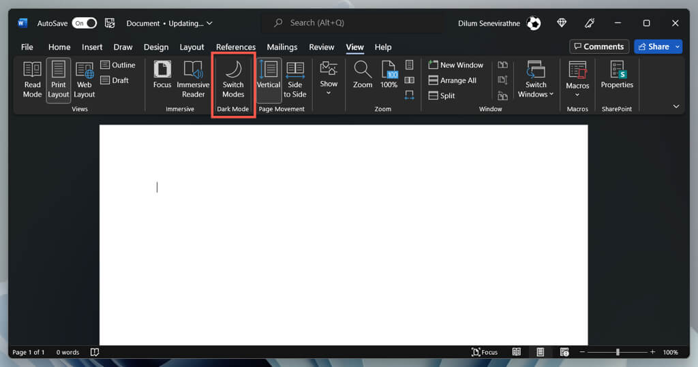Switch to the Design tab

click(156, 47)
